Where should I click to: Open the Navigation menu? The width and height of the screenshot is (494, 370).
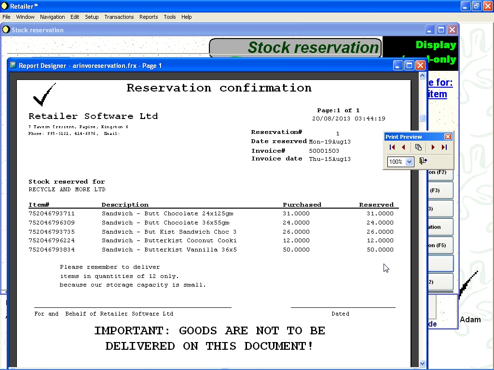tap(52, 17)
